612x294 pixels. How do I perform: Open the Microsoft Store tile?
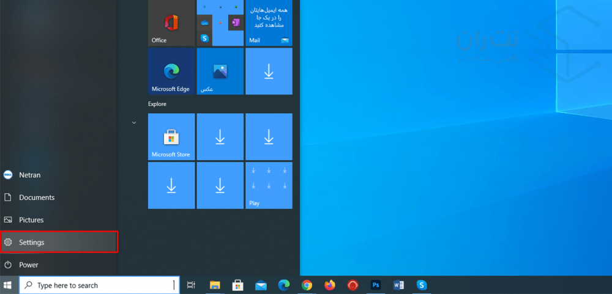pos(171,136)
